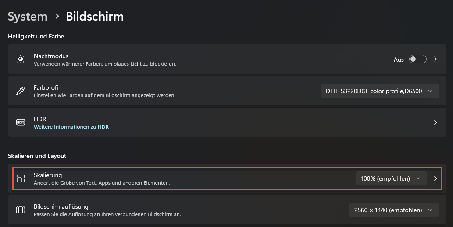Click the HDR badge icon

click(21, 122)
